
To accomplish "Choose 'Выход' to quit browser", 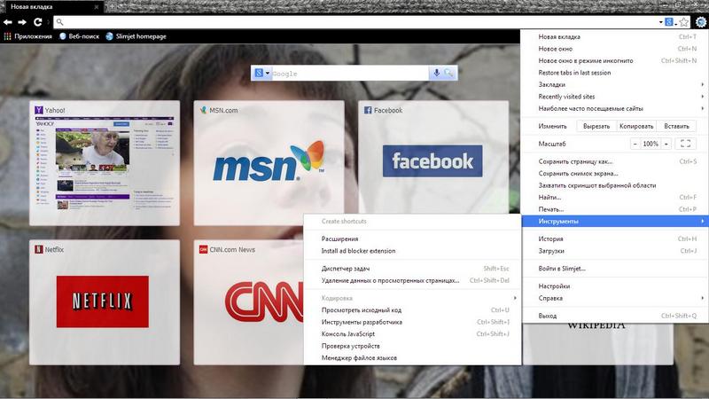I will click(x=615, y=316).
